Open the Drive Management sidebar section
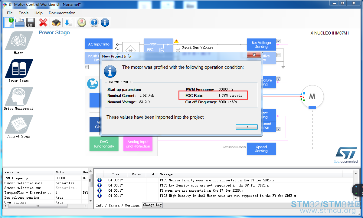363x218 pixels. coord(19,99)
